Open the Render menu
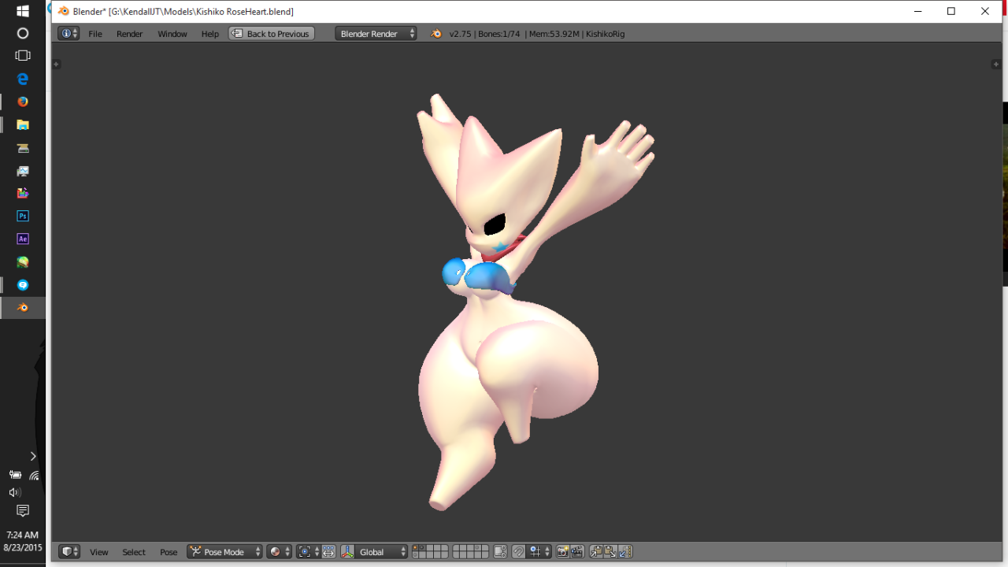This screenshot has width=1008, height=567. point(130,34)
